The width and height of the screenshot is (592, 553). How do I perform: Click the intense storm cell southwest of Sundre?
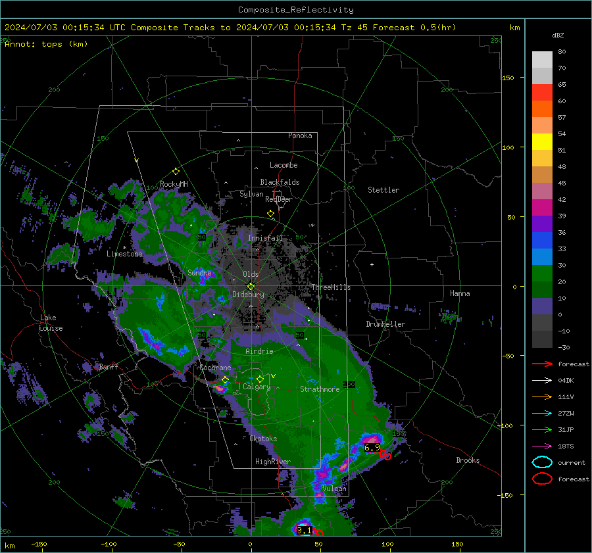[152, 341]
